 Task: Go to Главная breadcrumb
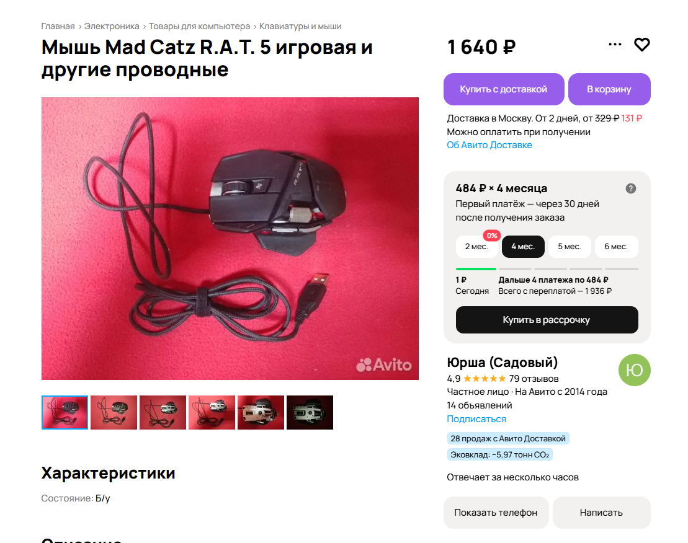(58, 26)
